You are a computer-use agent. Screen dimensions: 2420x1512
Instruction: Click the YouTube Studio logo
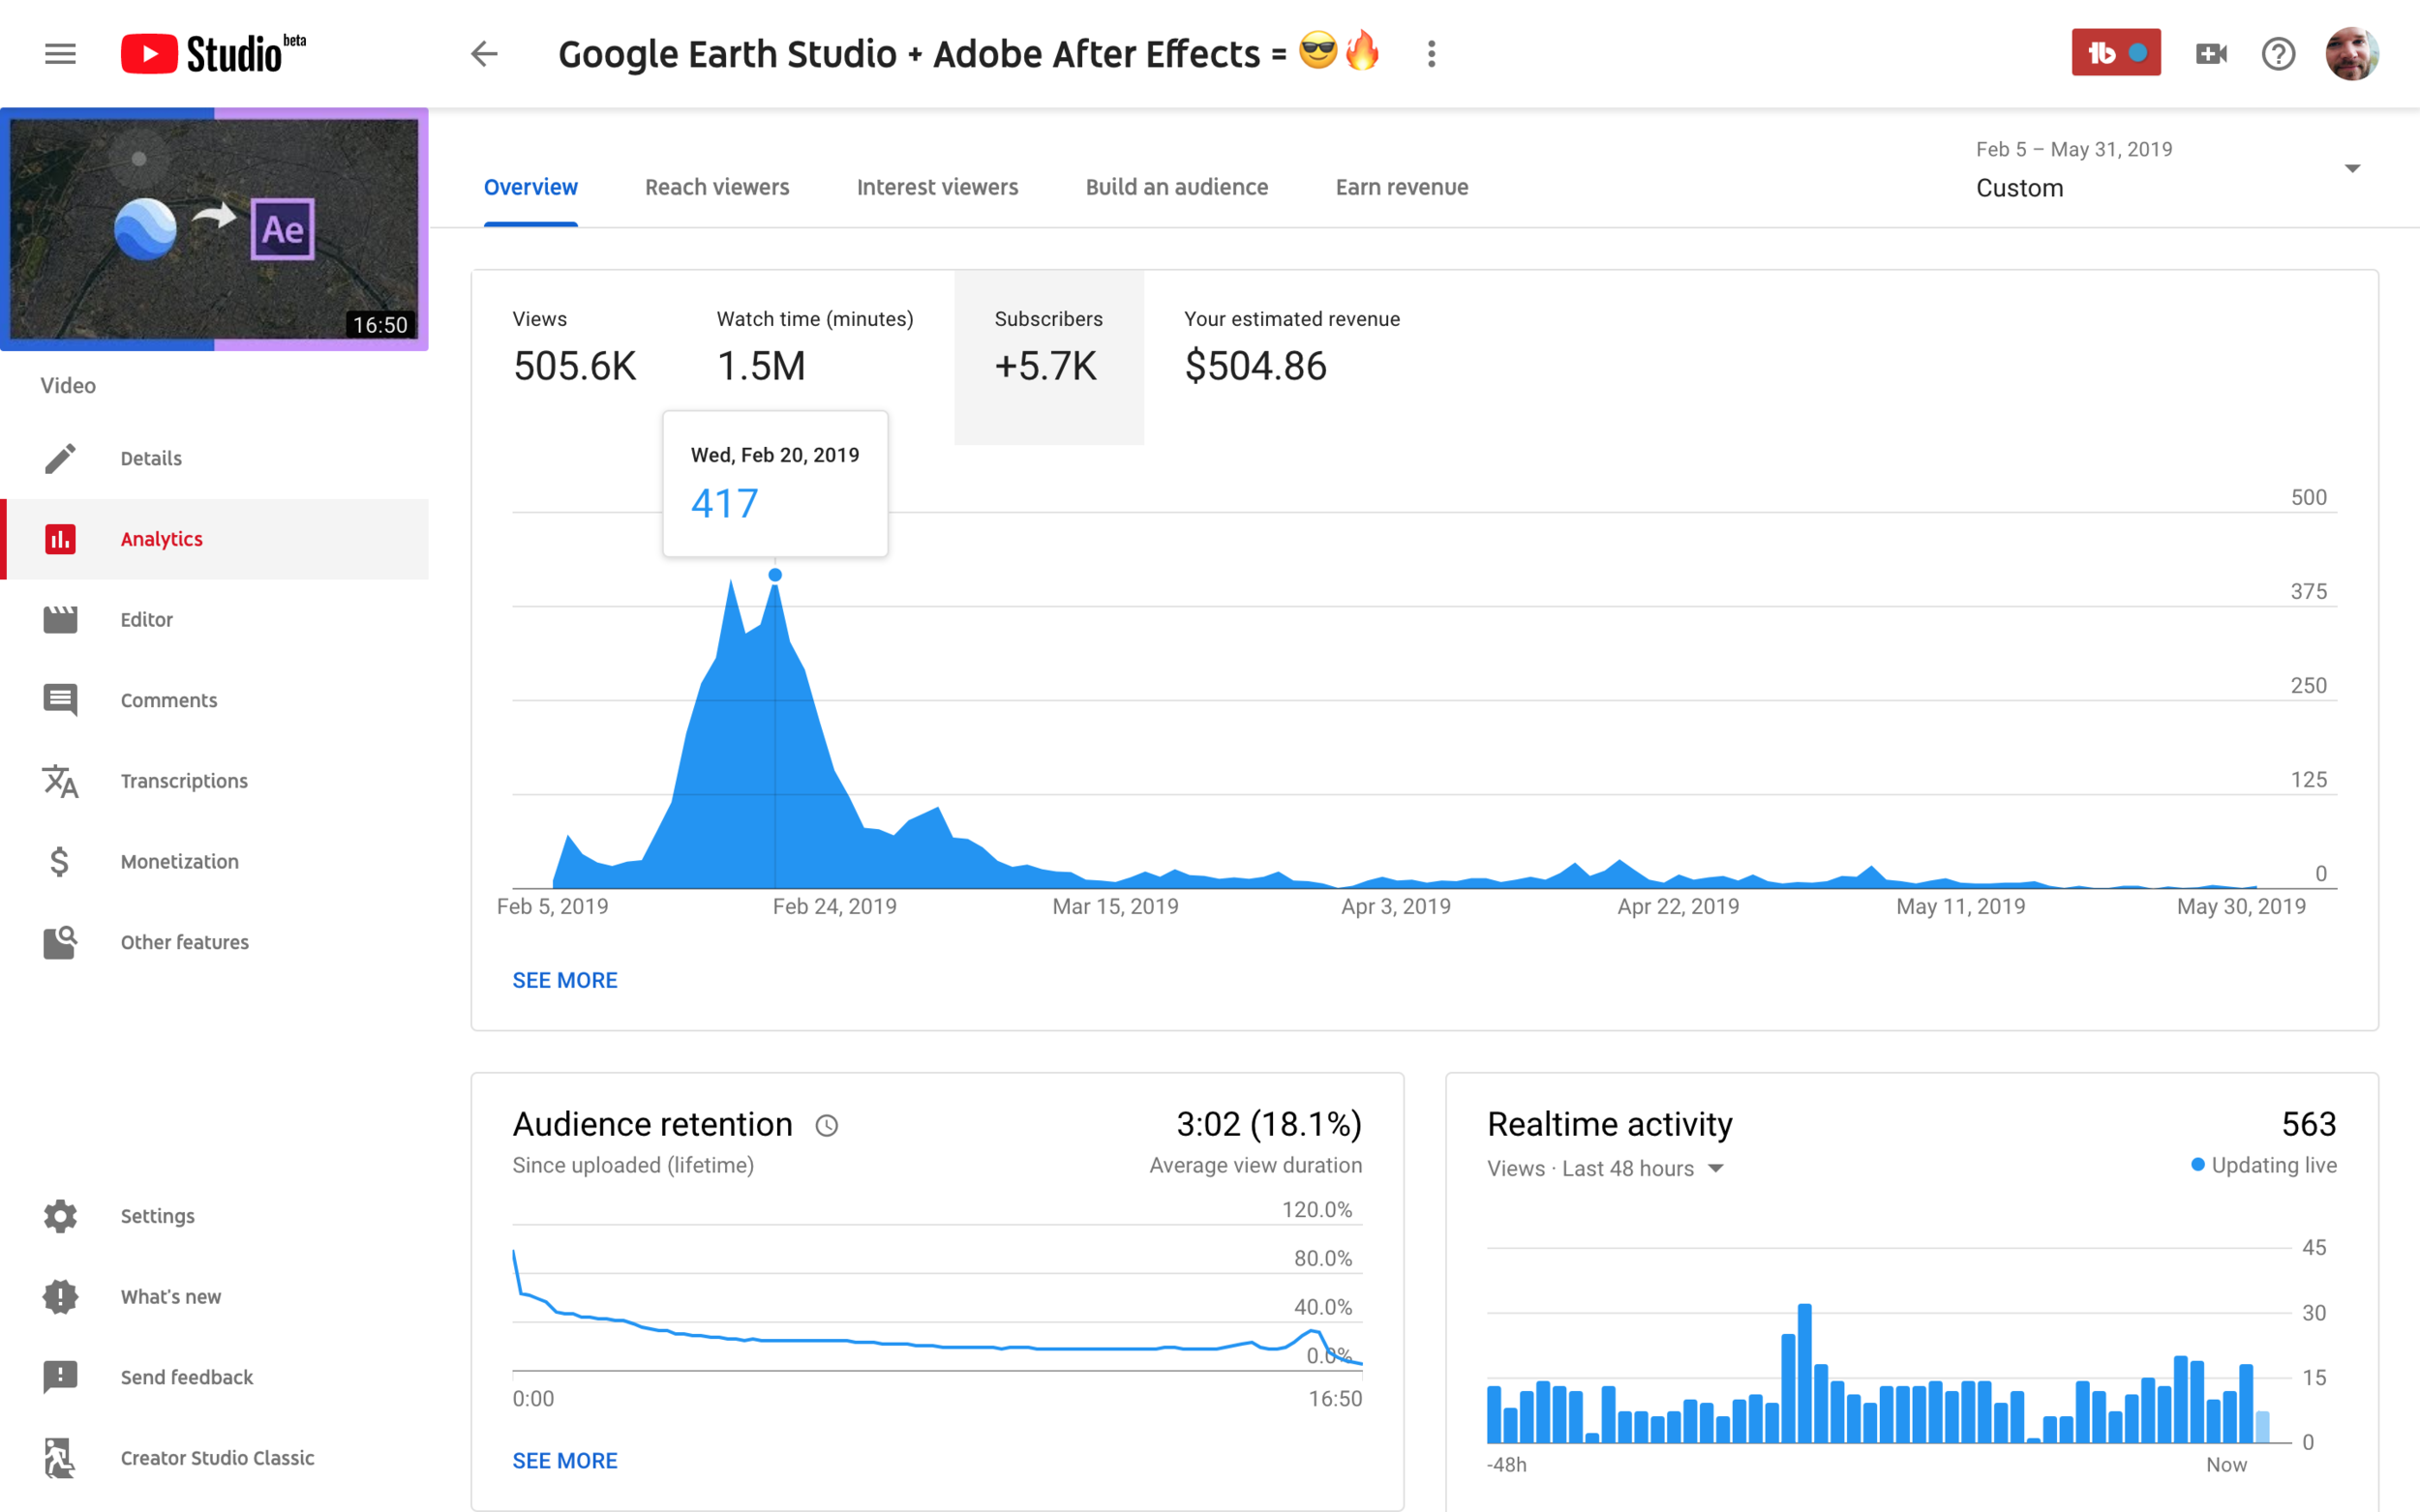tap(213, 54)
